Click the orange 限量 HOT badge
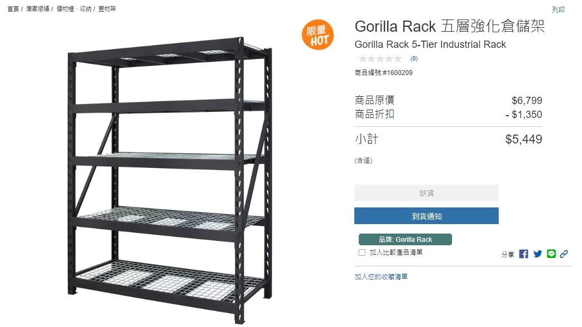582x327 pixels. point(318,34)
